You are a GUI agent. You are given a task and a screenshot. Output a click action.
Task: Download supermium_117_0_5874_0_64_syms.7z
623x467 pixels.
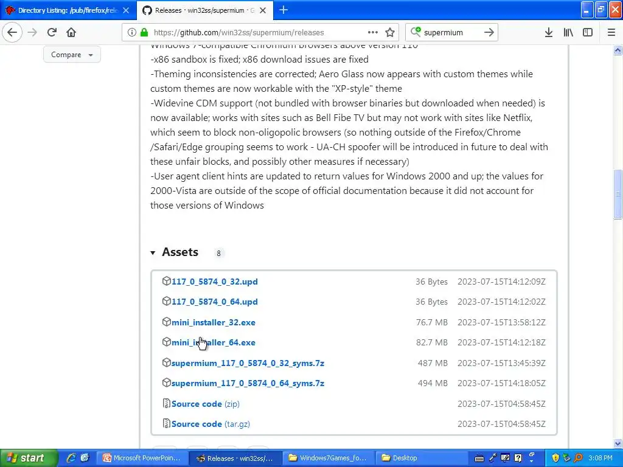tap(248, 383)
